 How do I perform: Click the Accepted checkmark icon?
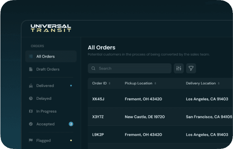click(31, 124)
